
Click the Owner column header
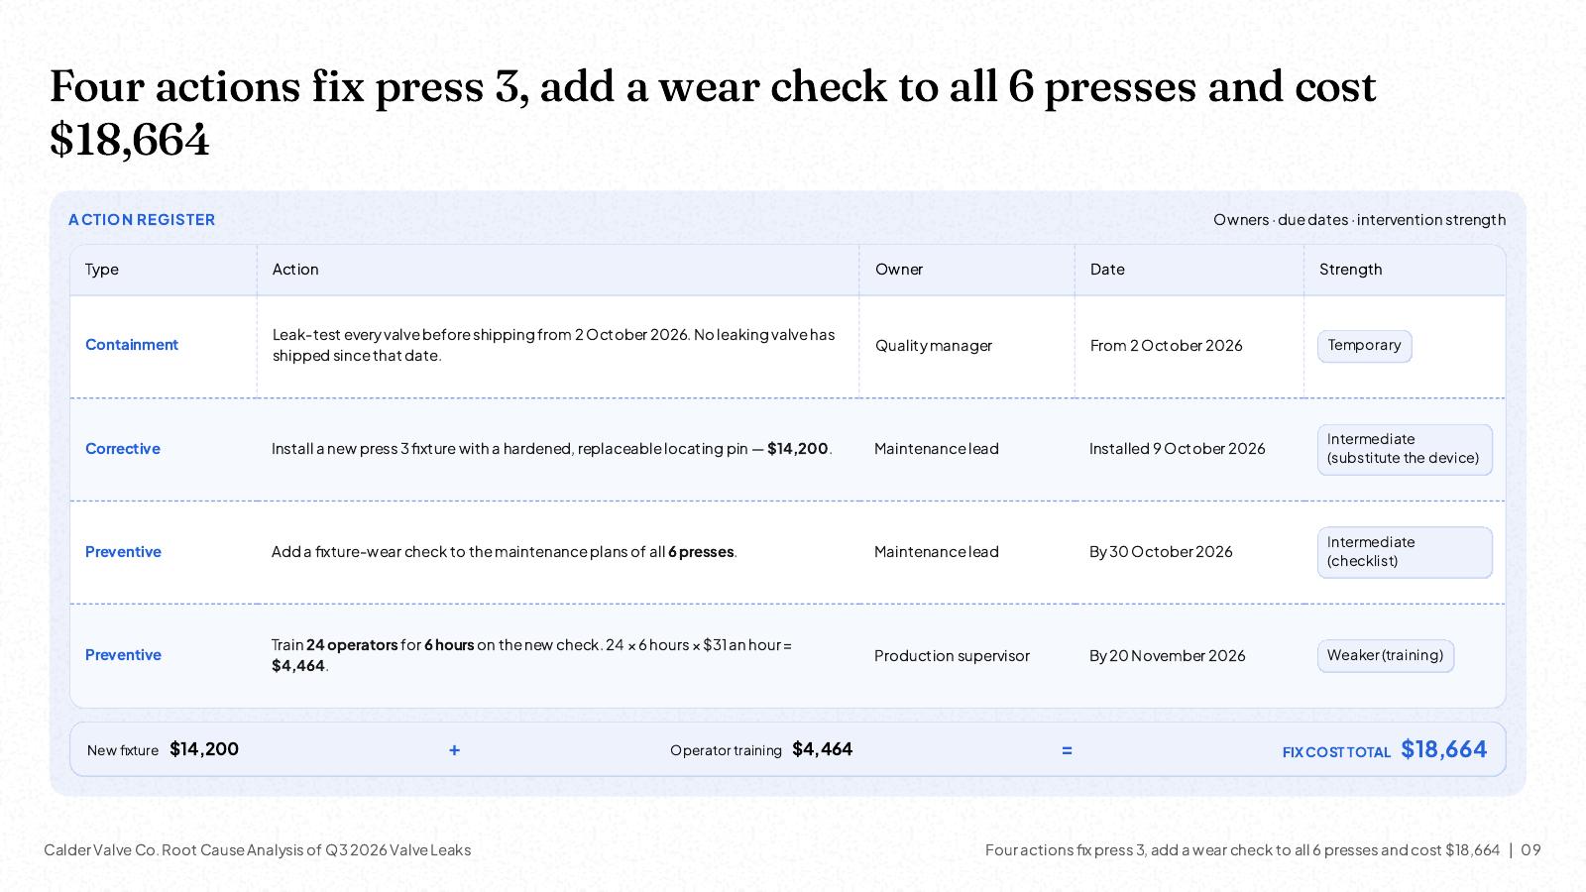pos(899,270)
